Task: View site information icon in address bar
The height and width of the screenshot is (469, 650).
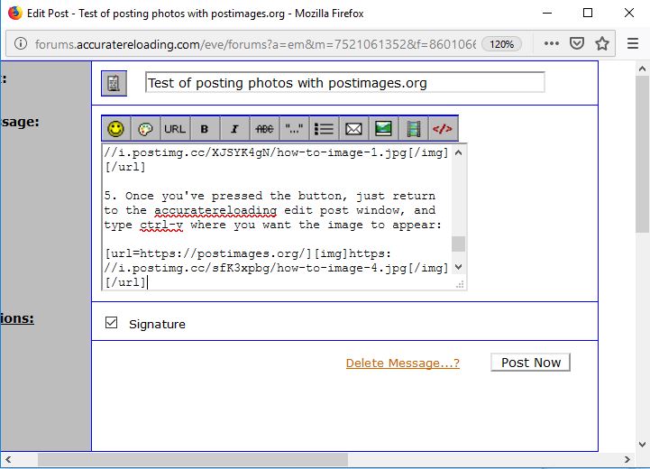Action: click(x=21, y=43)
